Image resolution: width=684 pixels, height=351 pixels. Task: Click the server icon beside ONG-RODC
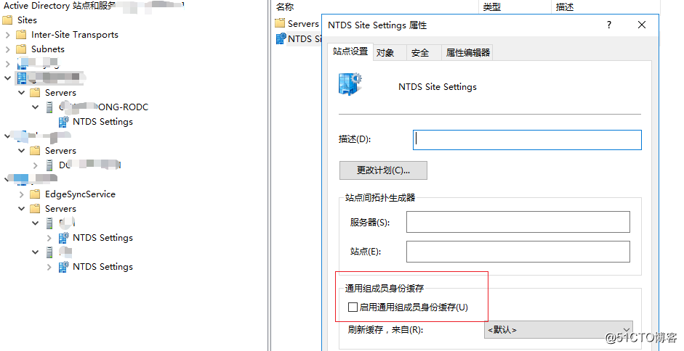tap(49, 107)
